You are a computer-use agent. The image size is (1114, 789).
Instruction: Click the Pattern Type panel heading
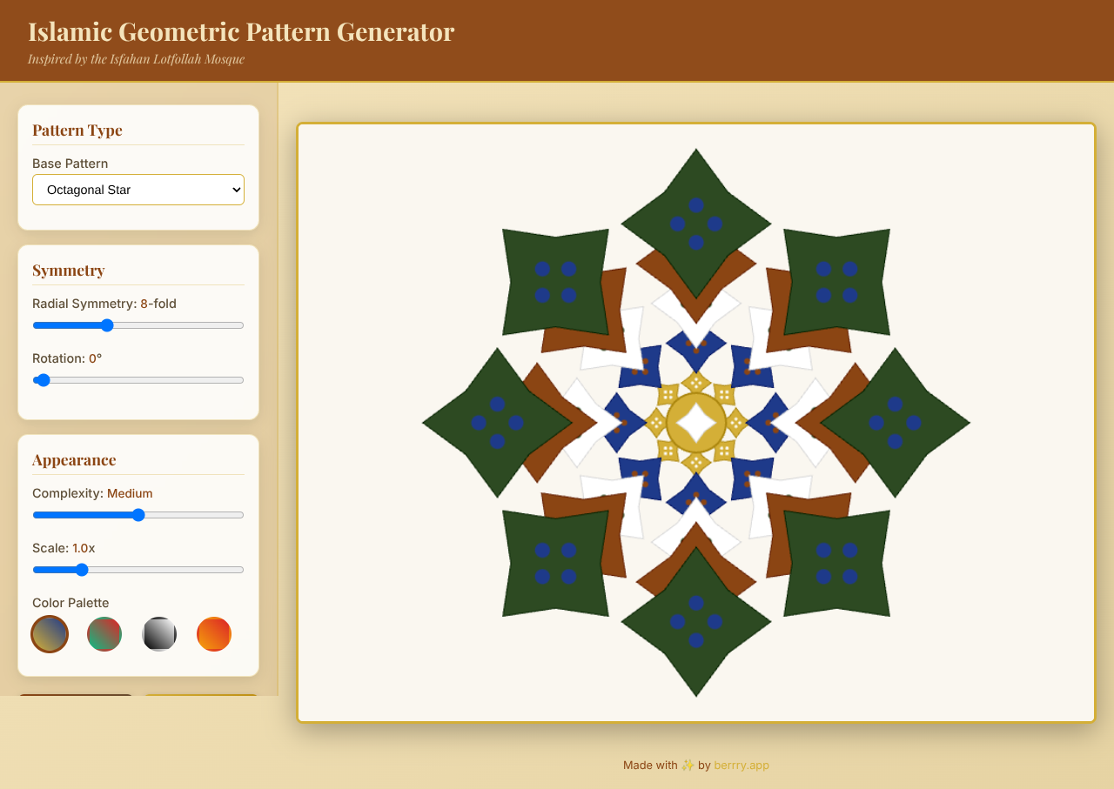pos(77,130)
